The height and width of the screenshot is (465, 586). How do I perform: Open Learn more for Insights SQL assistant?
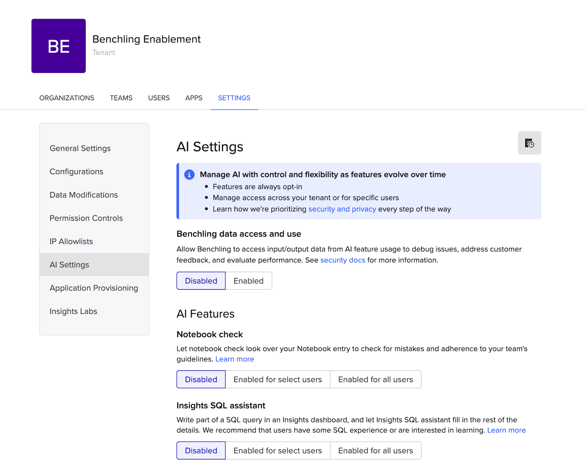506,430
